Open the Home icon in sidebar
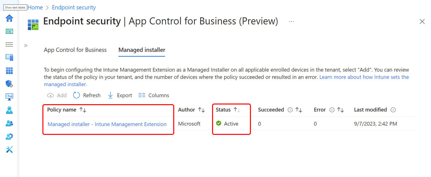The height and width of the screenshot is (177, 431). [x=9, y=18]
